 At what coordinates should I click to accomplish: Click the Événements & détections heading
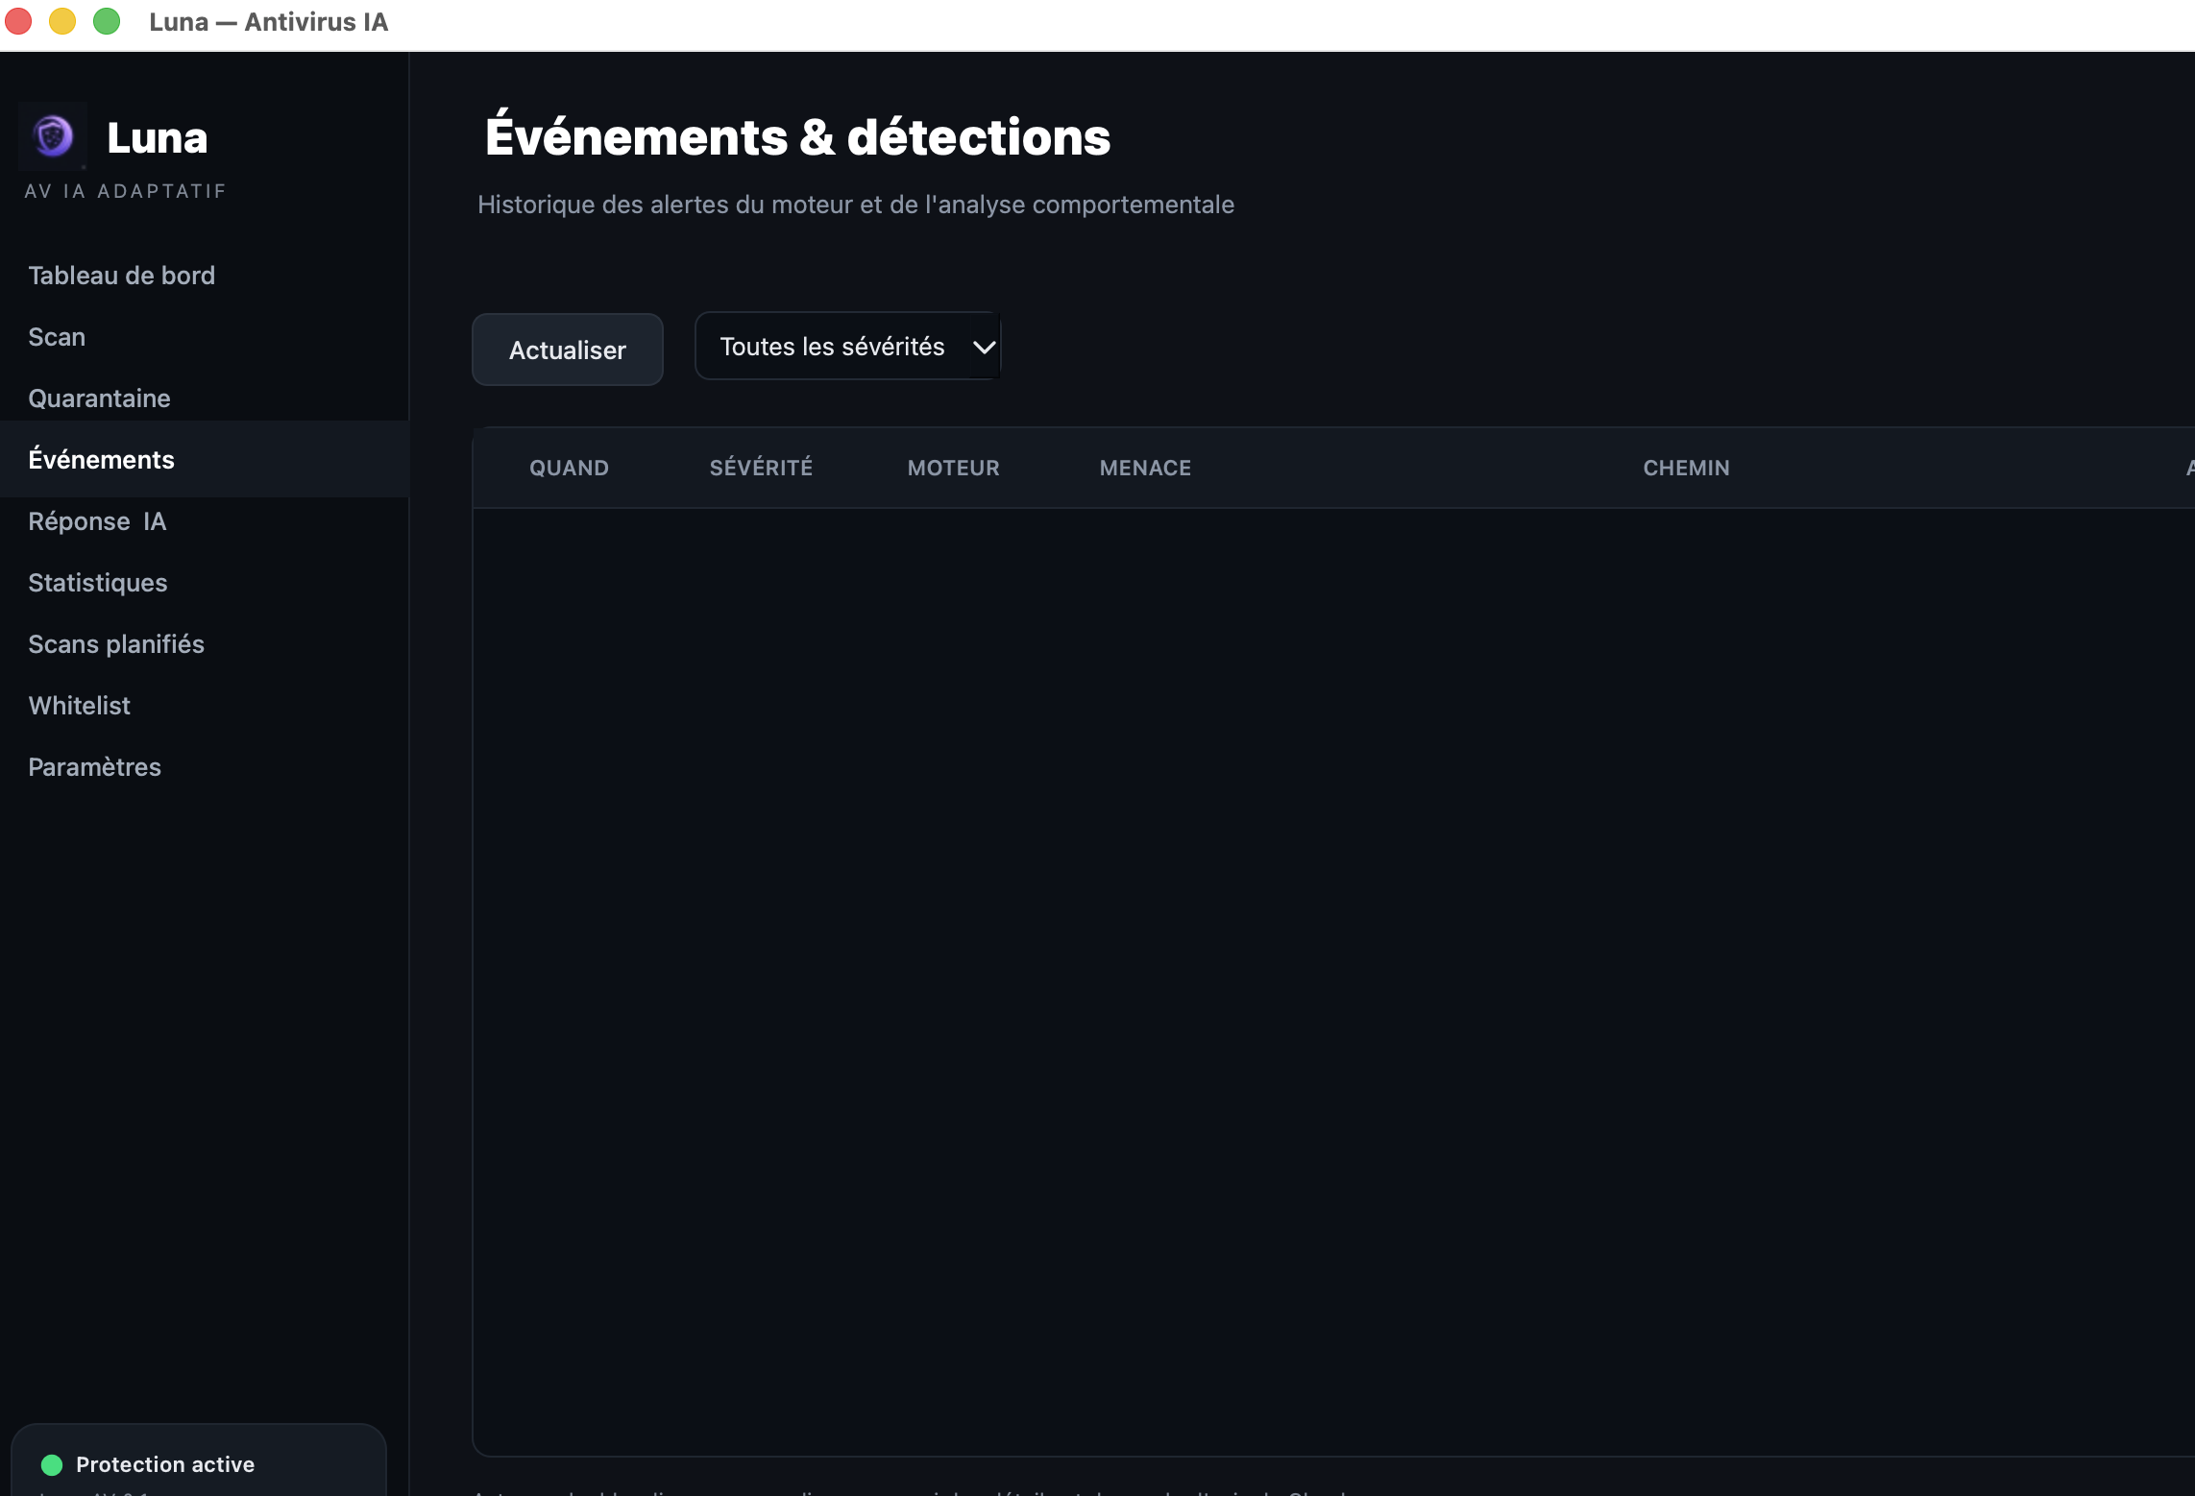pyautogui.click(x=797, y=135)
